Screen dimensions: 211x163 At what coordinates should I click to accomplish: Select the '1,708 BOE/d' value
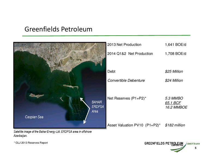(175, 54)
